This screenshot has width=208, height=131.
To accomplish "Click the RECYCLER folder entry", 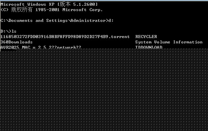I will click(146, 37).
